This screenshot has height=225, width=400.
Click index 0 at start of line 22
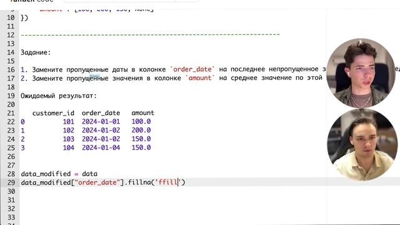[22, 122]
